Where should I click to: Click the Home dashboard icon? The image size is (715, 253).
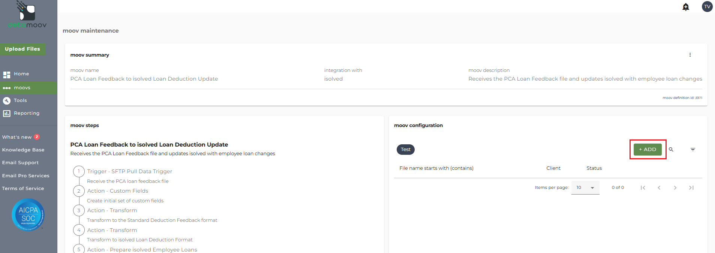[x=7, y=74]
